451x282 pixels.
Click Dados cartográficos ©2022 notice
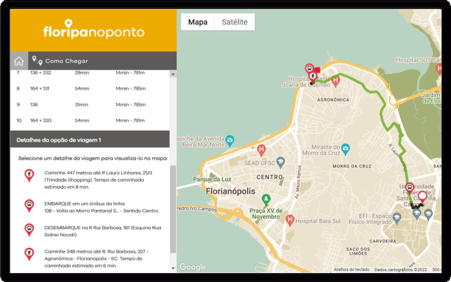400,270
